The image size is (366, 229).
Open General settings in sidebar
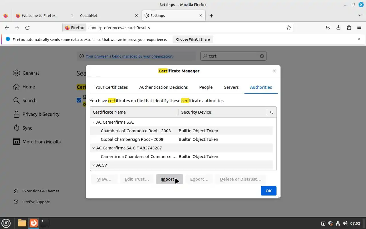(26, 73)
